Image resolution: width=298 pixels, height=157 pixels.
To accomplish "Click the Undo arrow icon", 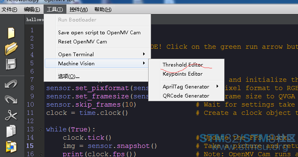I will point(11,84).
